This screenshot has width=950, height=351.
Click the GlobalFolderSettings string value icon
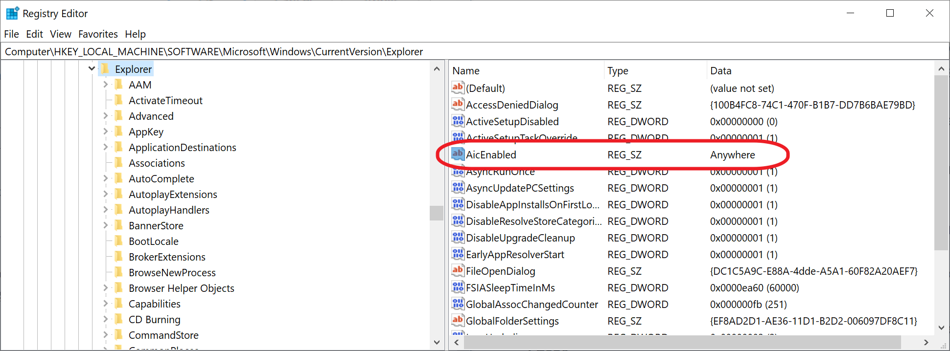point(458,321)
